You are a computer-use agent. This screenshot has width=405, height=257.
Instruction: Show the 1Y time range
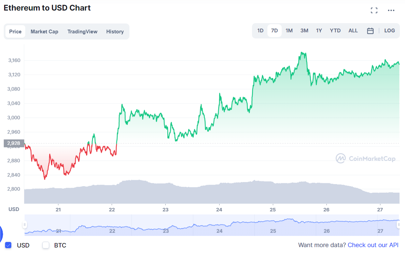click(x=319, y=31)
